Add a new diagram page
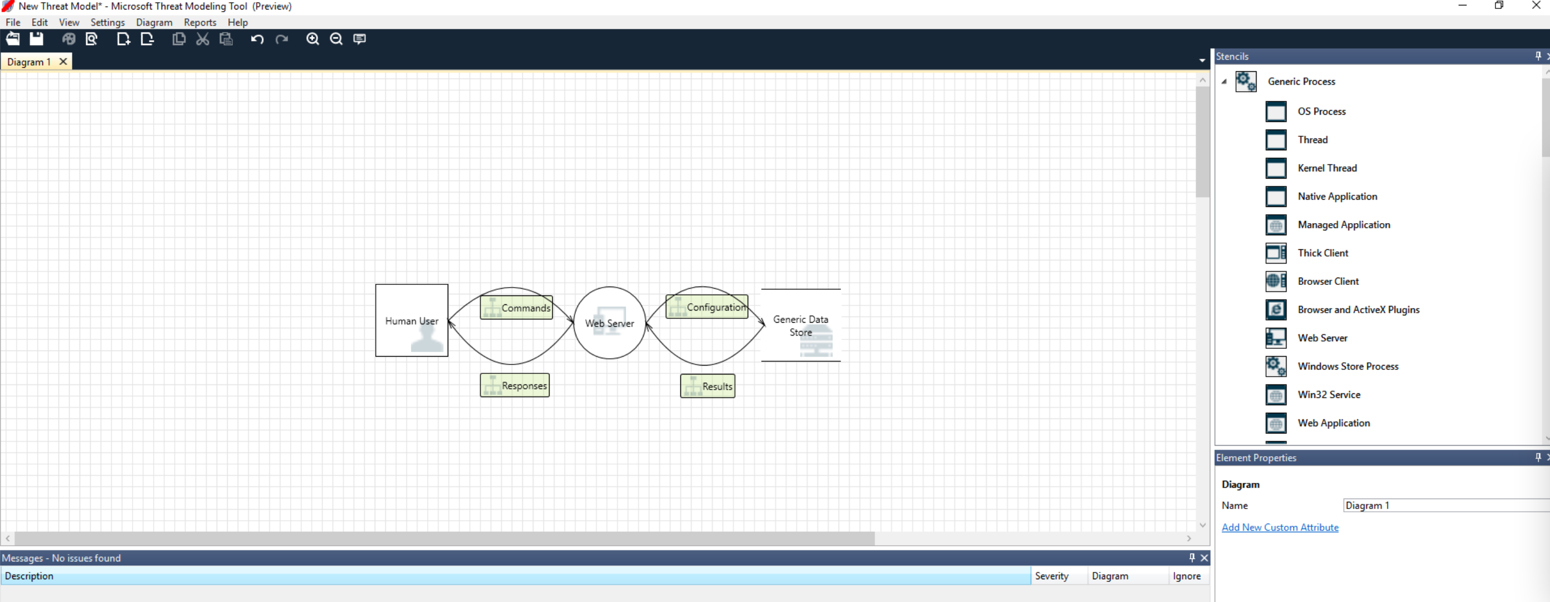The width and height of the screenshot is (1550, 602). (124, 39)
